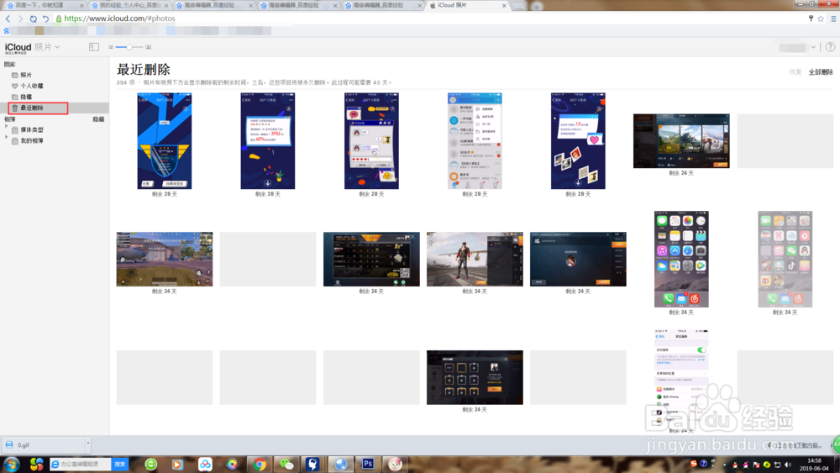Toggle the iCloud Photos sidebar panel icon
The image size is (840, 473).
coord(94,47)
